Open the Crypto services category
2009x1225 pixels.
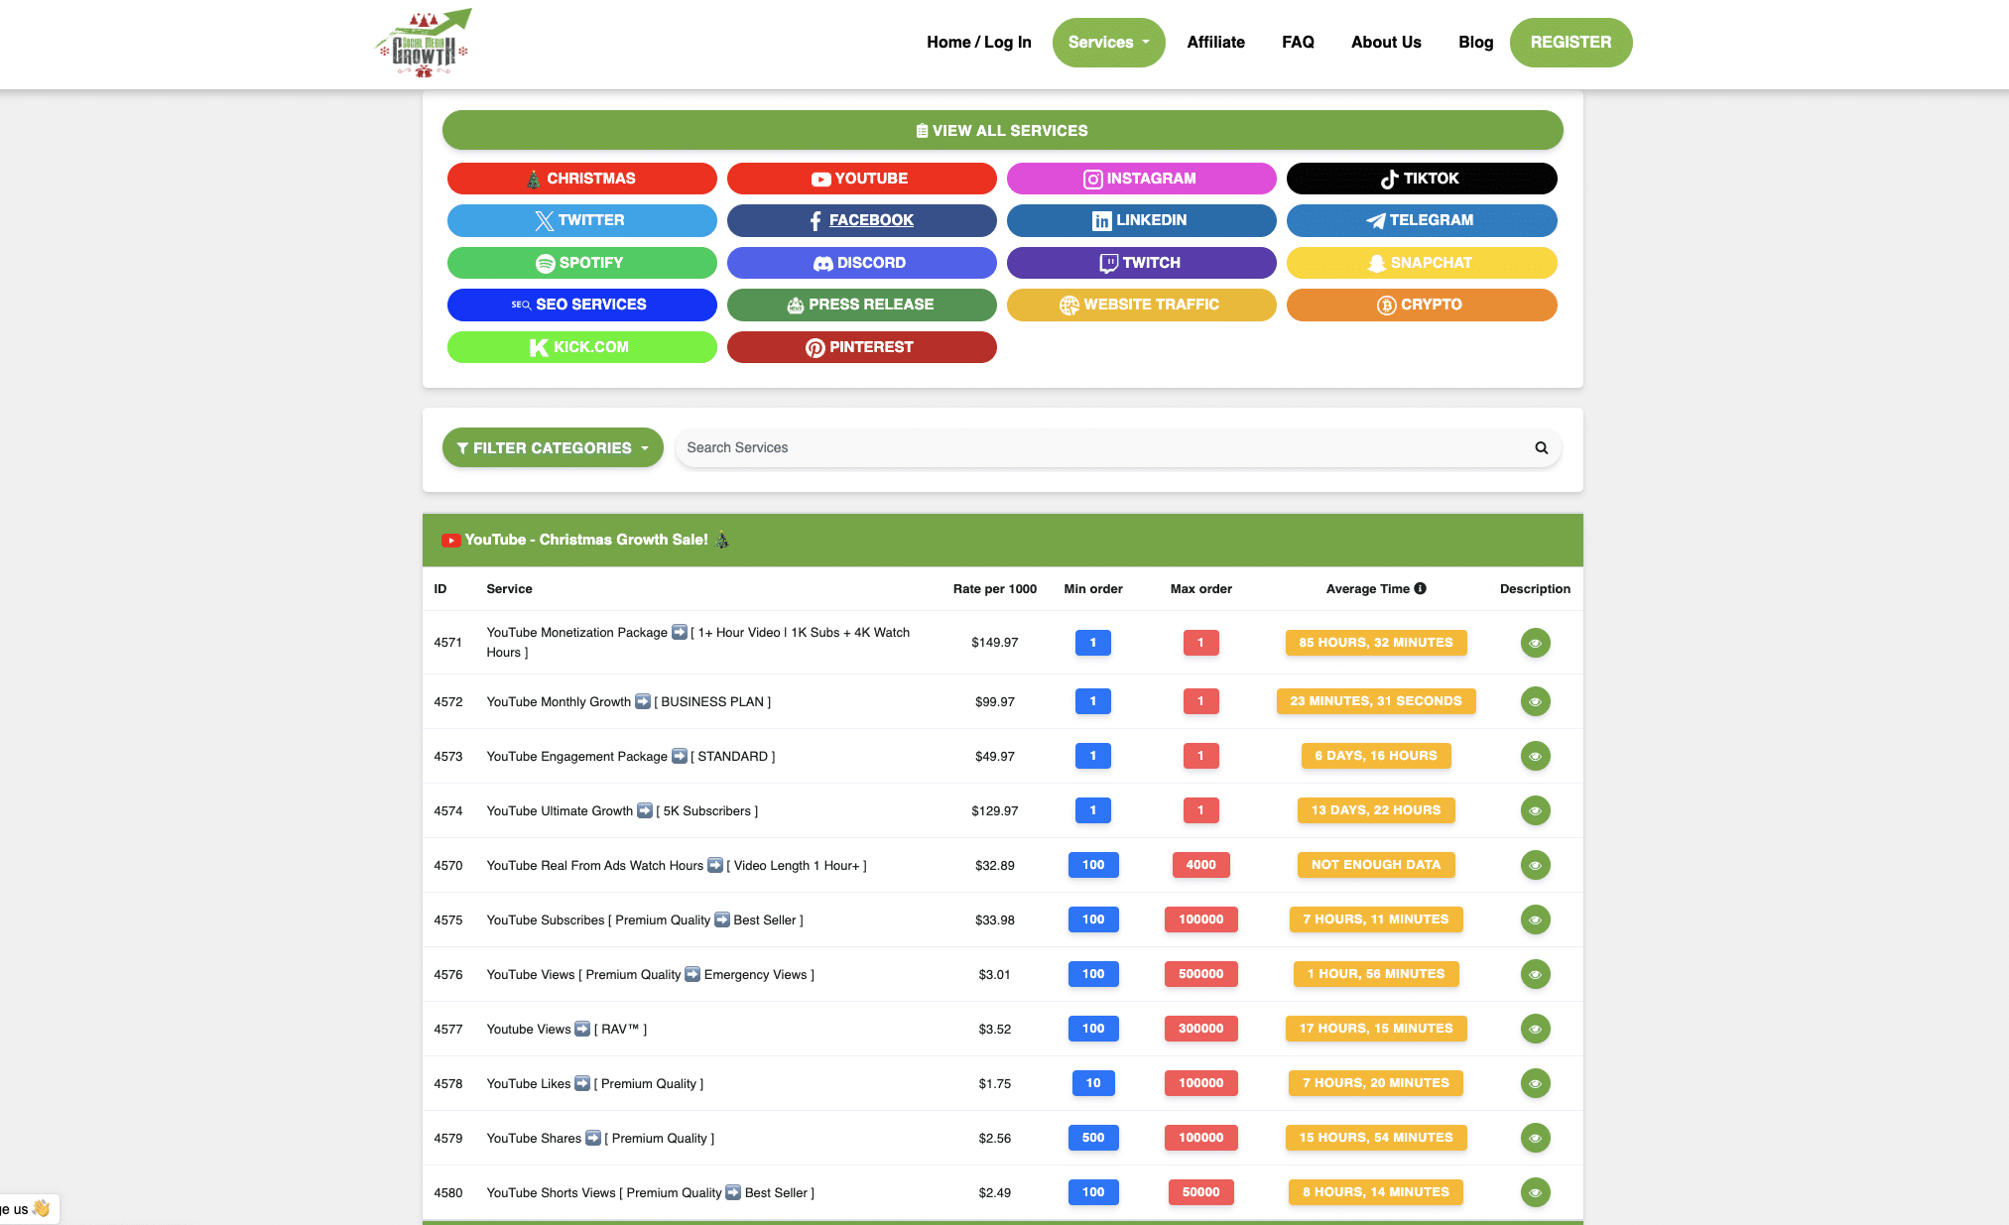click(1421, 305)
